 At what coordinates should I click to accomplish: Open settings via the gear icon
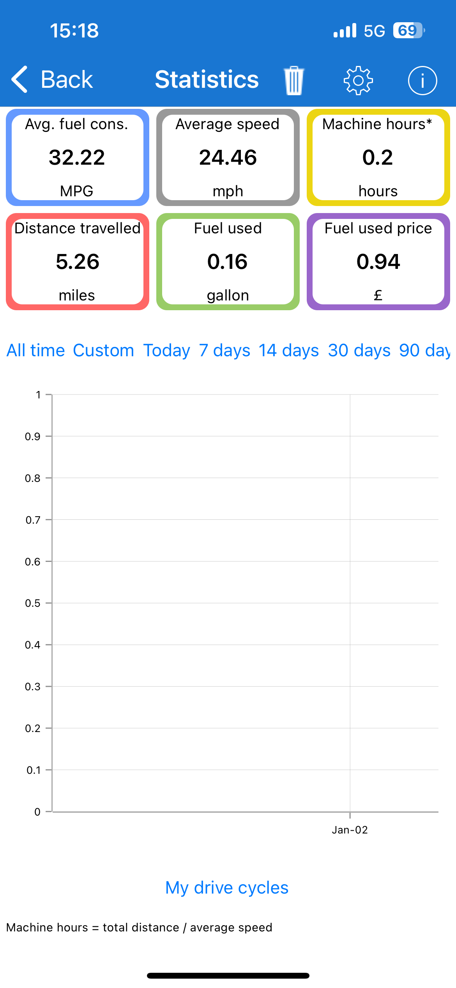358,80
